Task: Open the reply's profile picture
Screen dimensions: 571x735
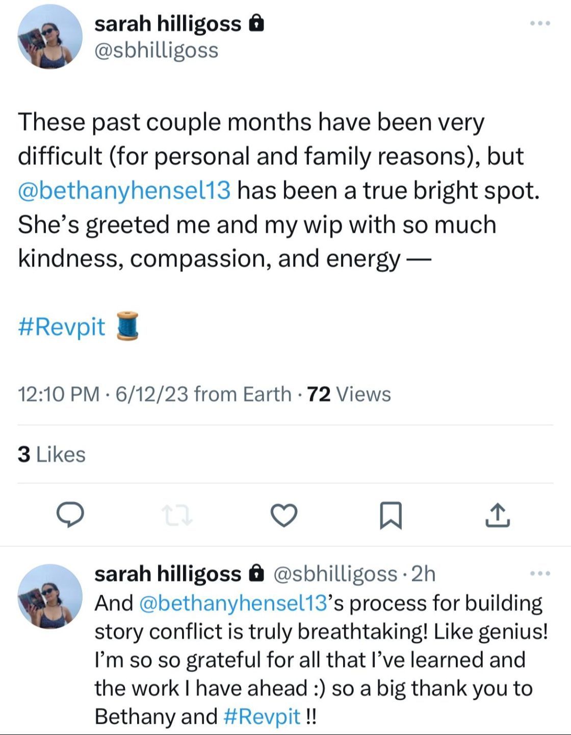Action: click(50, 596)
